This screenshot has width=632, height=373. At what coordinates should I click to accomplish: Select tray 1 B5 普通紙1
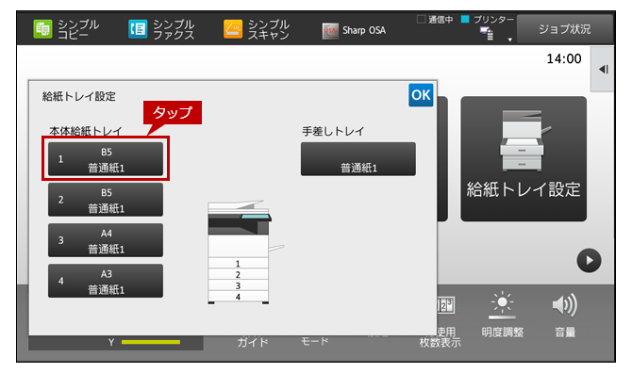pyautogui.click(x=106, y=159)
